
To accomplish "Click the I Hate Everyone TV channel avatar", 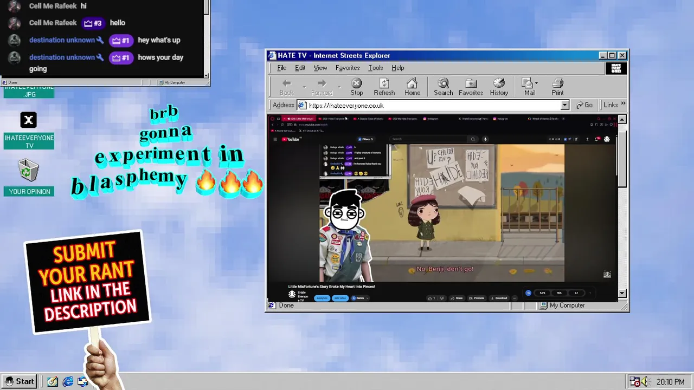I will (x=292, y=294).
